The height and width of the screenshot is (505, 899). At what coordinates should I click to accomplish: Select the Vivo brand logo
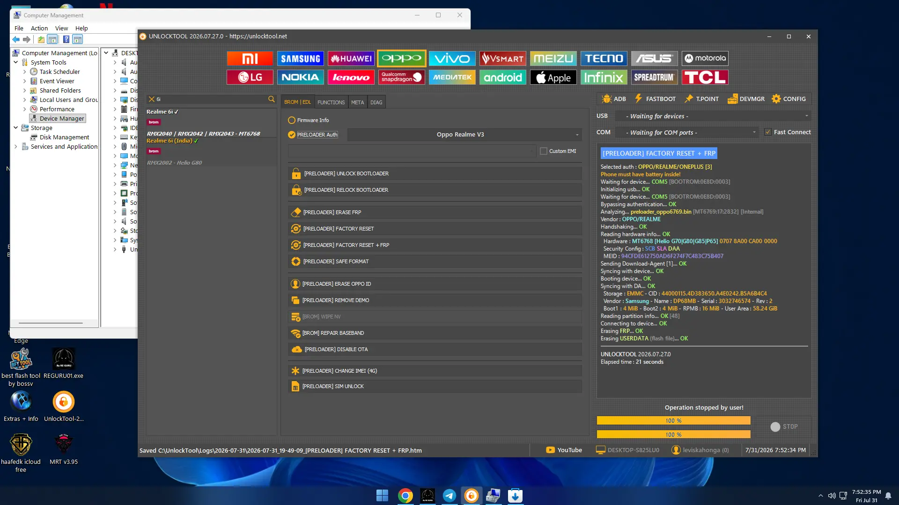tap(452, 58)
